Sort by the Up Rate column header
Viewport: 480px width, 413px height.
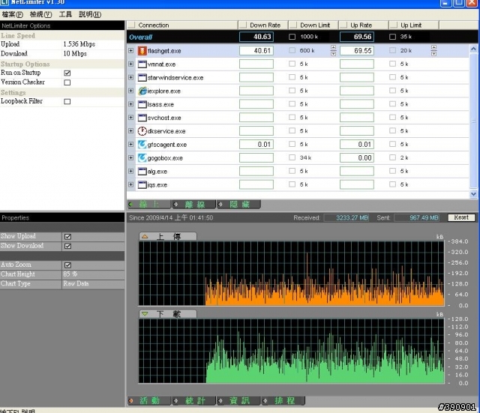point(364,25)
